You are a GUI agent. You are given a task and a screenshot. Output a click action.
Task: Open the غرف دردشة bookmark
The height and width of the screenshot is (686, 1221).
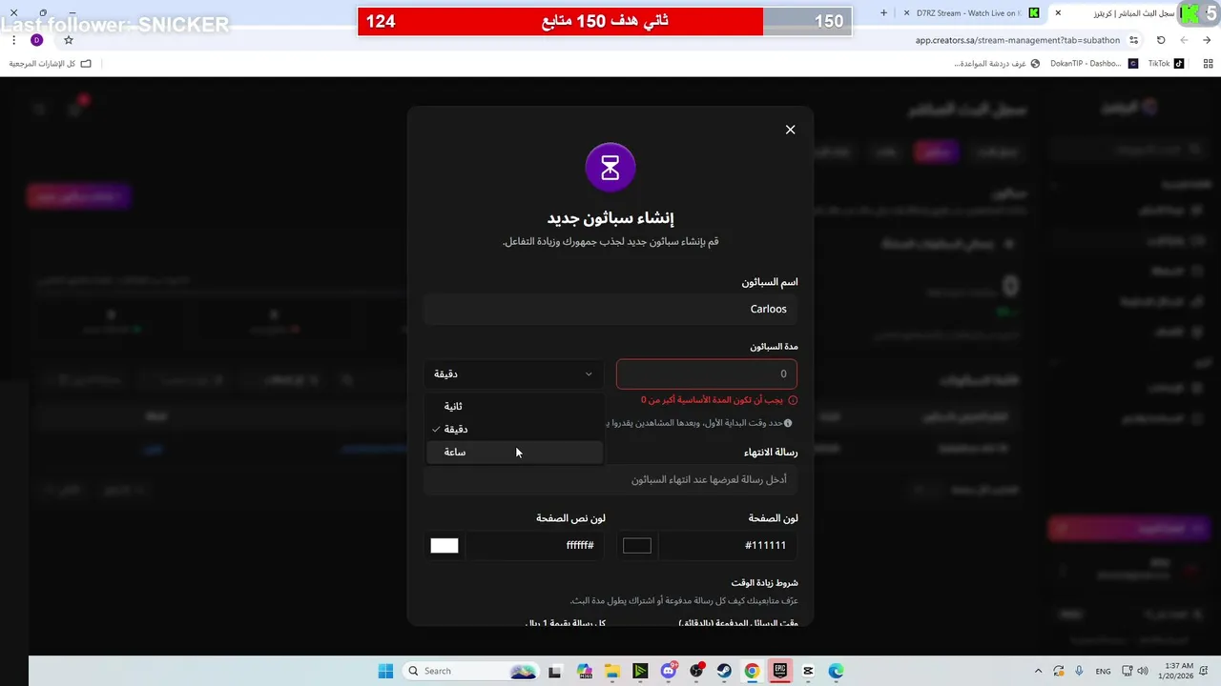(997, 64)
